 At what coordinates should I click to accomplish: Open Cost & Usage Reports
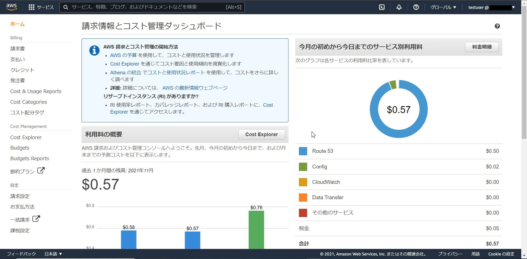[36, 91]
